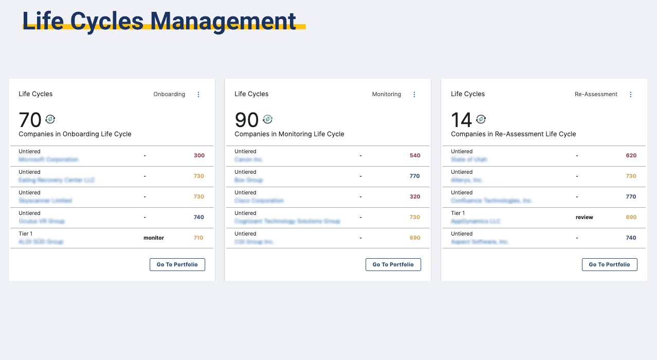This screenshot has width=657, height=360.
Task: Open the Re-Assessment card three-dot menu
Action: 631,95
